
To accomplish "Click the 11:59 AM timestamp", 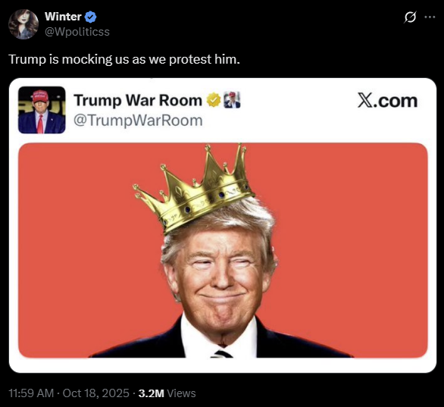I will coord(31,393).
